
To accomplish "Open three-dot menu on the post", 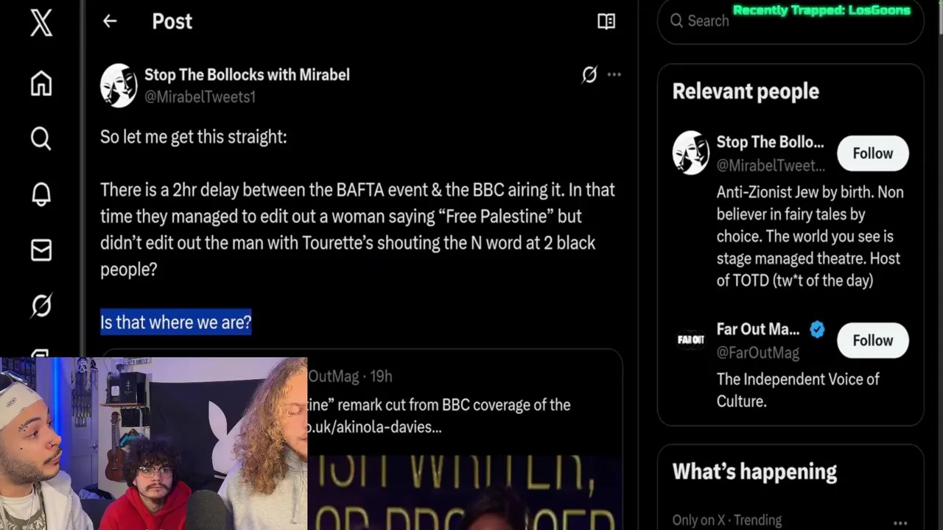I will (614, 74).
